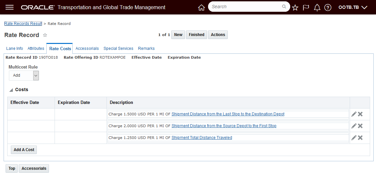Show notifications bell
The width and height of the screenshot is (376, 177).
(317, 8)
